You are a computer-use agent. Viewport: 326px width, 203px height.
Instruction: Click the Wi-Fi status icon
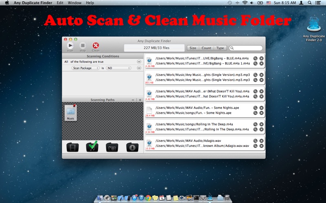[x=245, y=3]
